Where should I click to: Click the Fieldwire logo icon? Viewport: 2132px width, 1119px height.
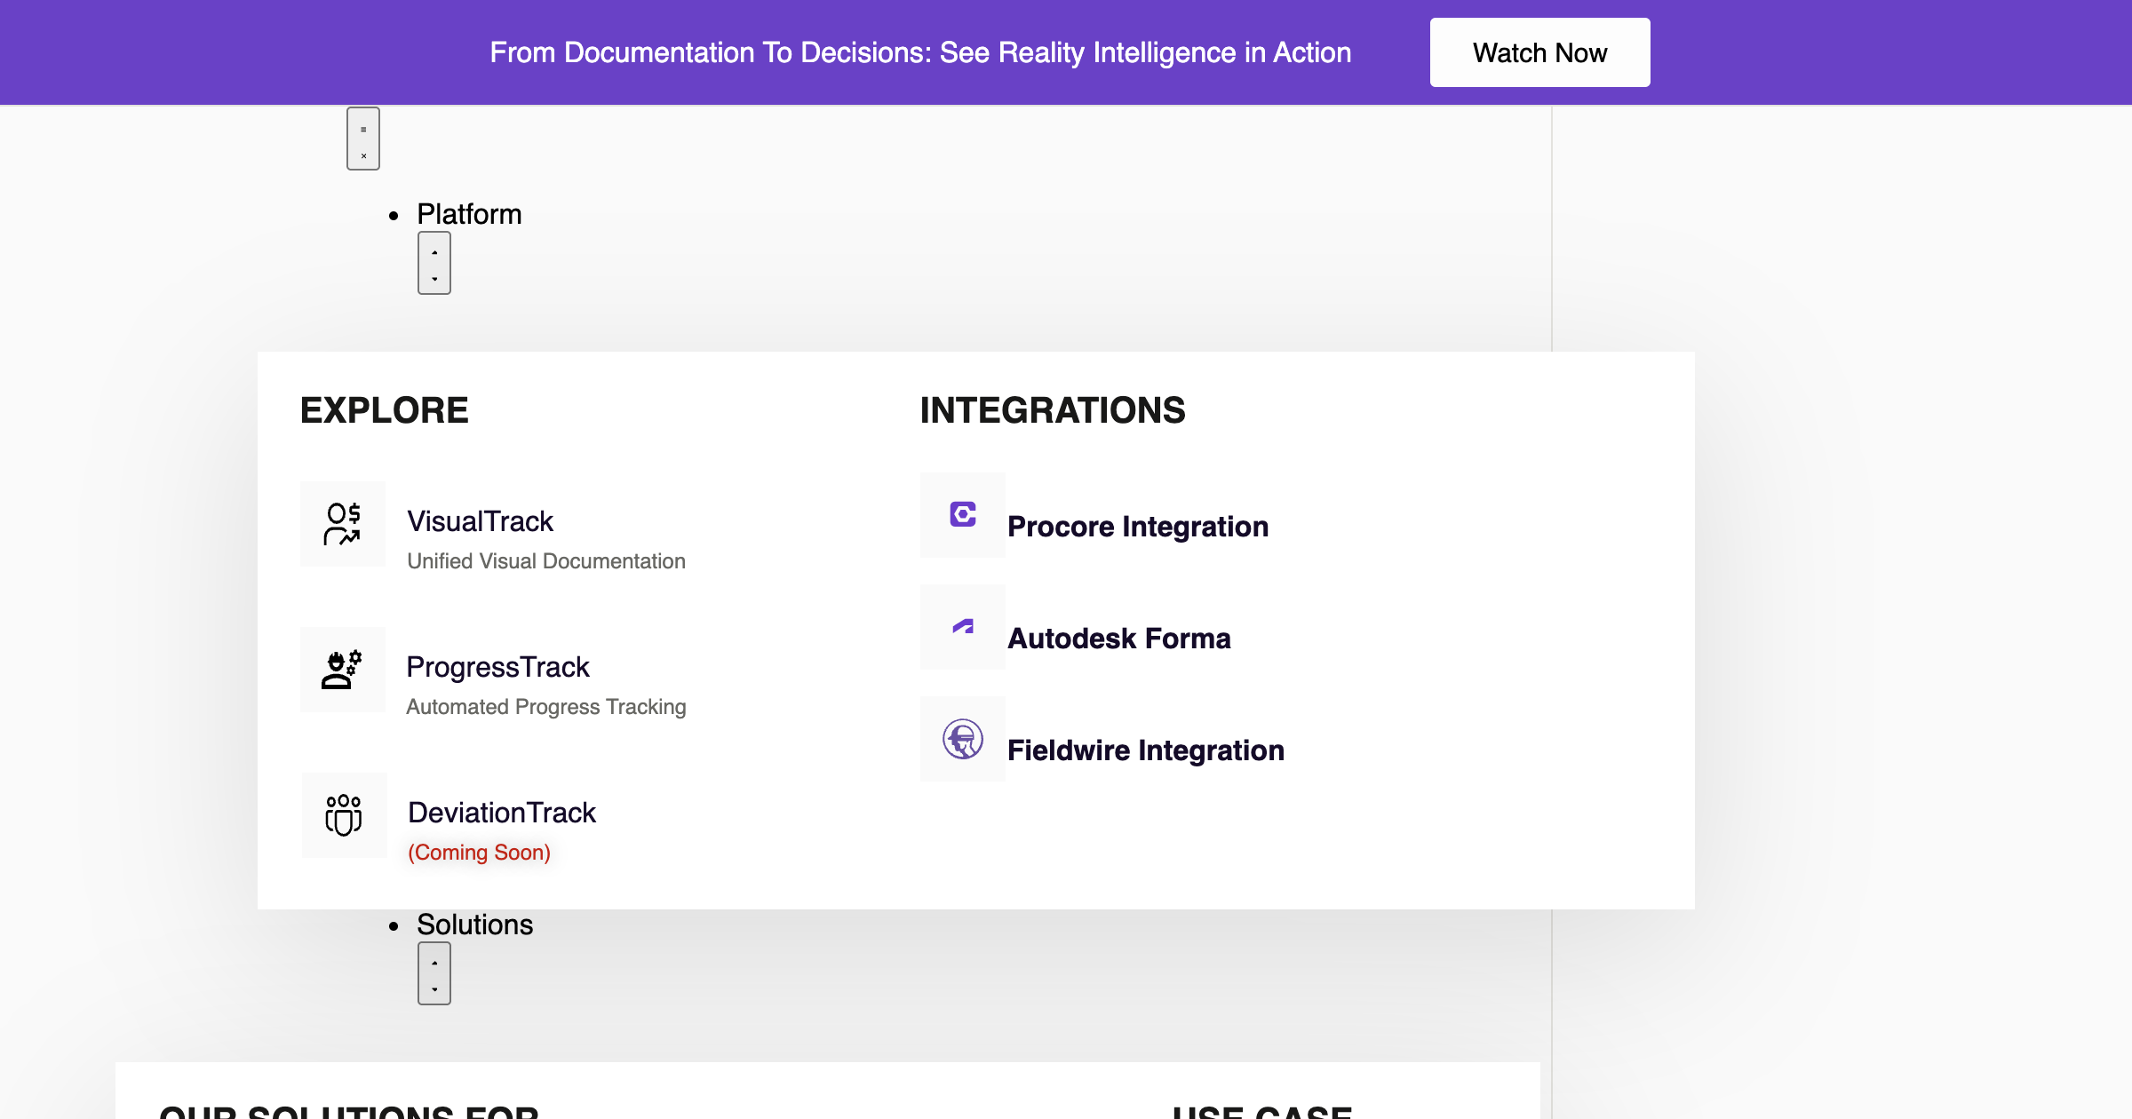(x=963, y=739)
